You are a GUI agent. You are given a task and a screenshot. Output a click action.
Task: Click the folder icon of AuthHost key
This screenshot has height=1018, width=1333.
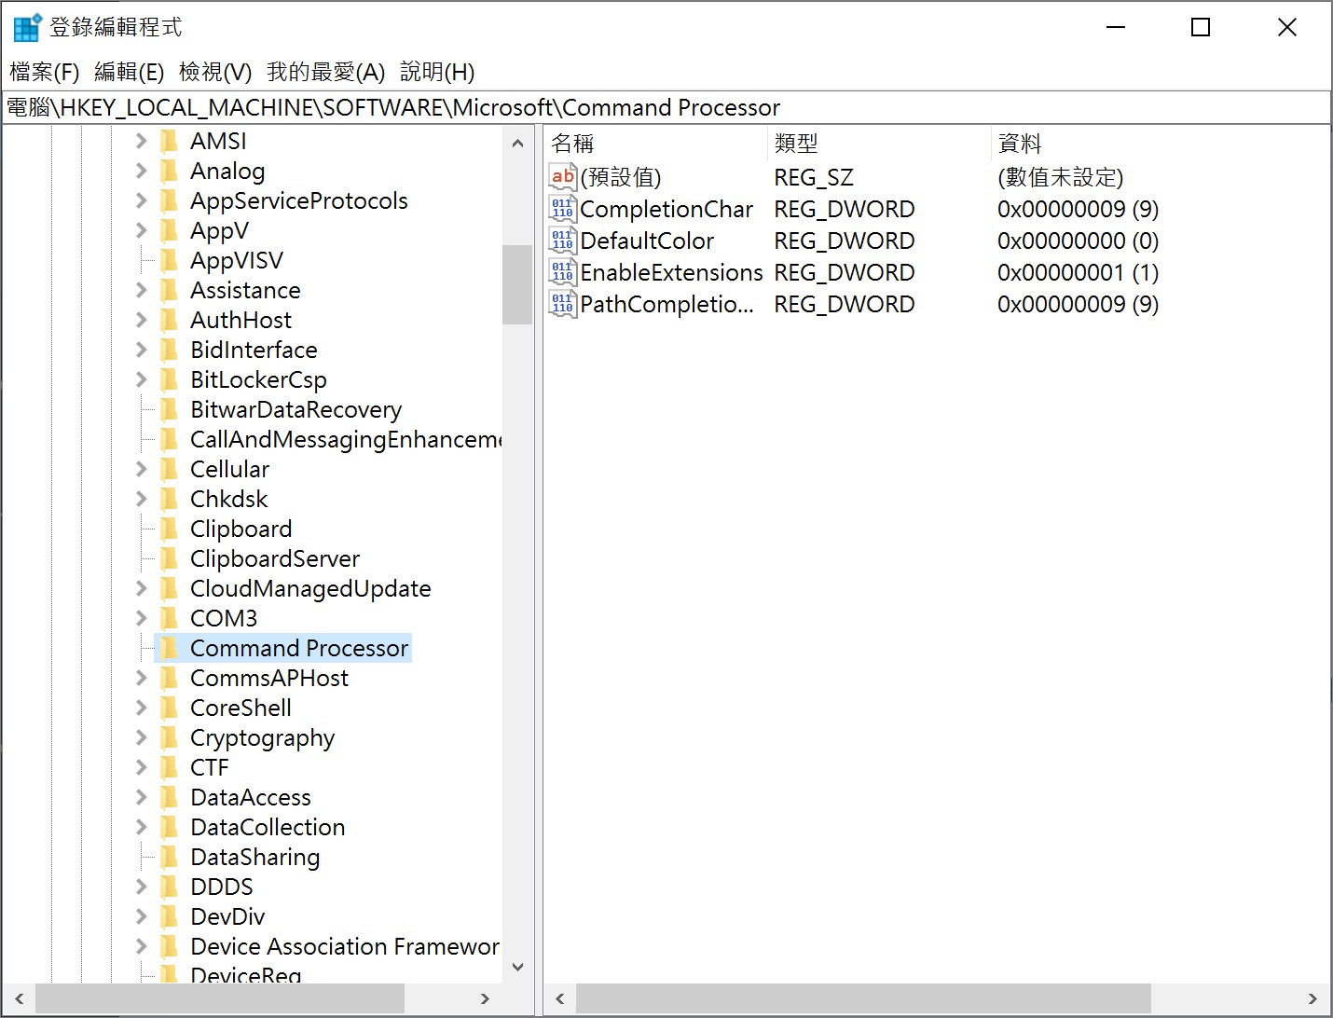click(x=169, y=320)
